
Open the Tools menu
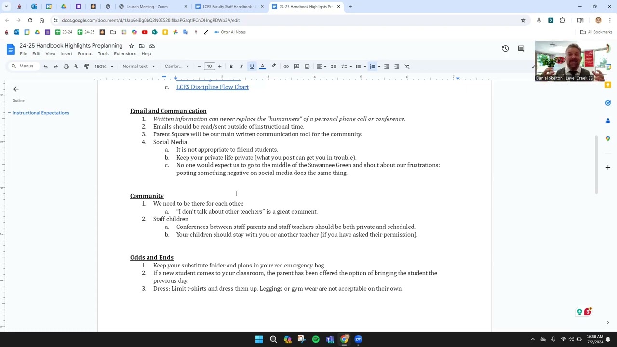pyautogui.click(x=103, y=54)
